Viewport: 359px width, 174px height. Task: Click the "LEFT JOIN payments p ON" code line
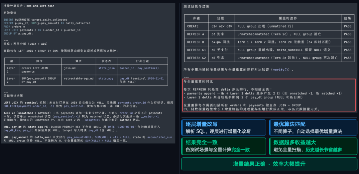42,30
